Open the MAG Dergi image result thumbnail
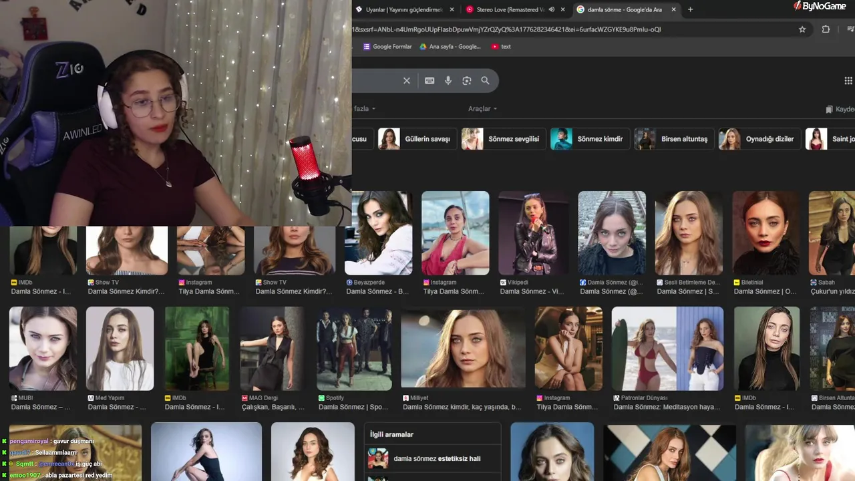This screenshot has width=855, height=481. (x=273, y=349)
